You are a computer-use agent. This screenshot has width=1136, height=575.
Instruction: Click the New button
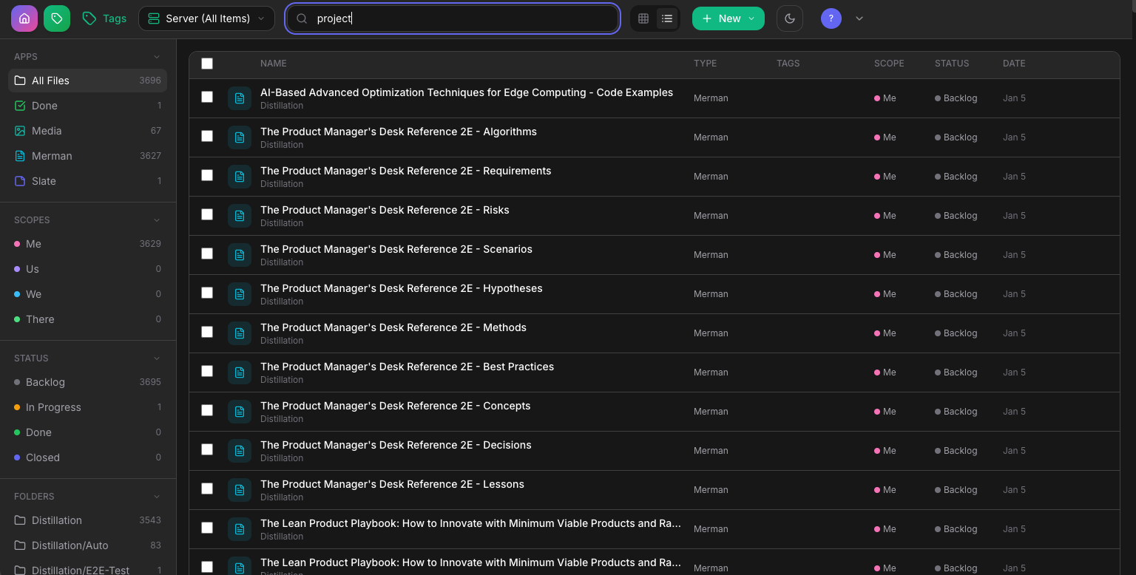click(728, 18)
